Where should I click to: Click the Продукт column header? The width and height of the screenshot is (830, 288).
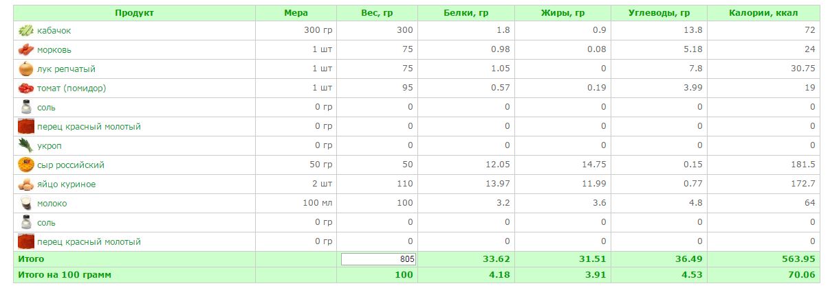pos(135,13)
